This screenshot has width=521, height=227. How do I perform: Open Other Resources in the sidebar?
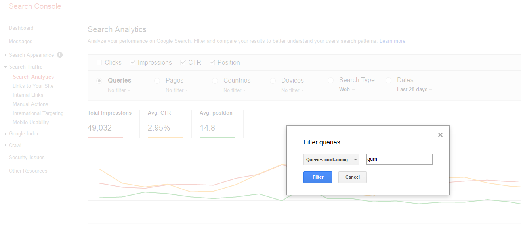click(28, 171)
